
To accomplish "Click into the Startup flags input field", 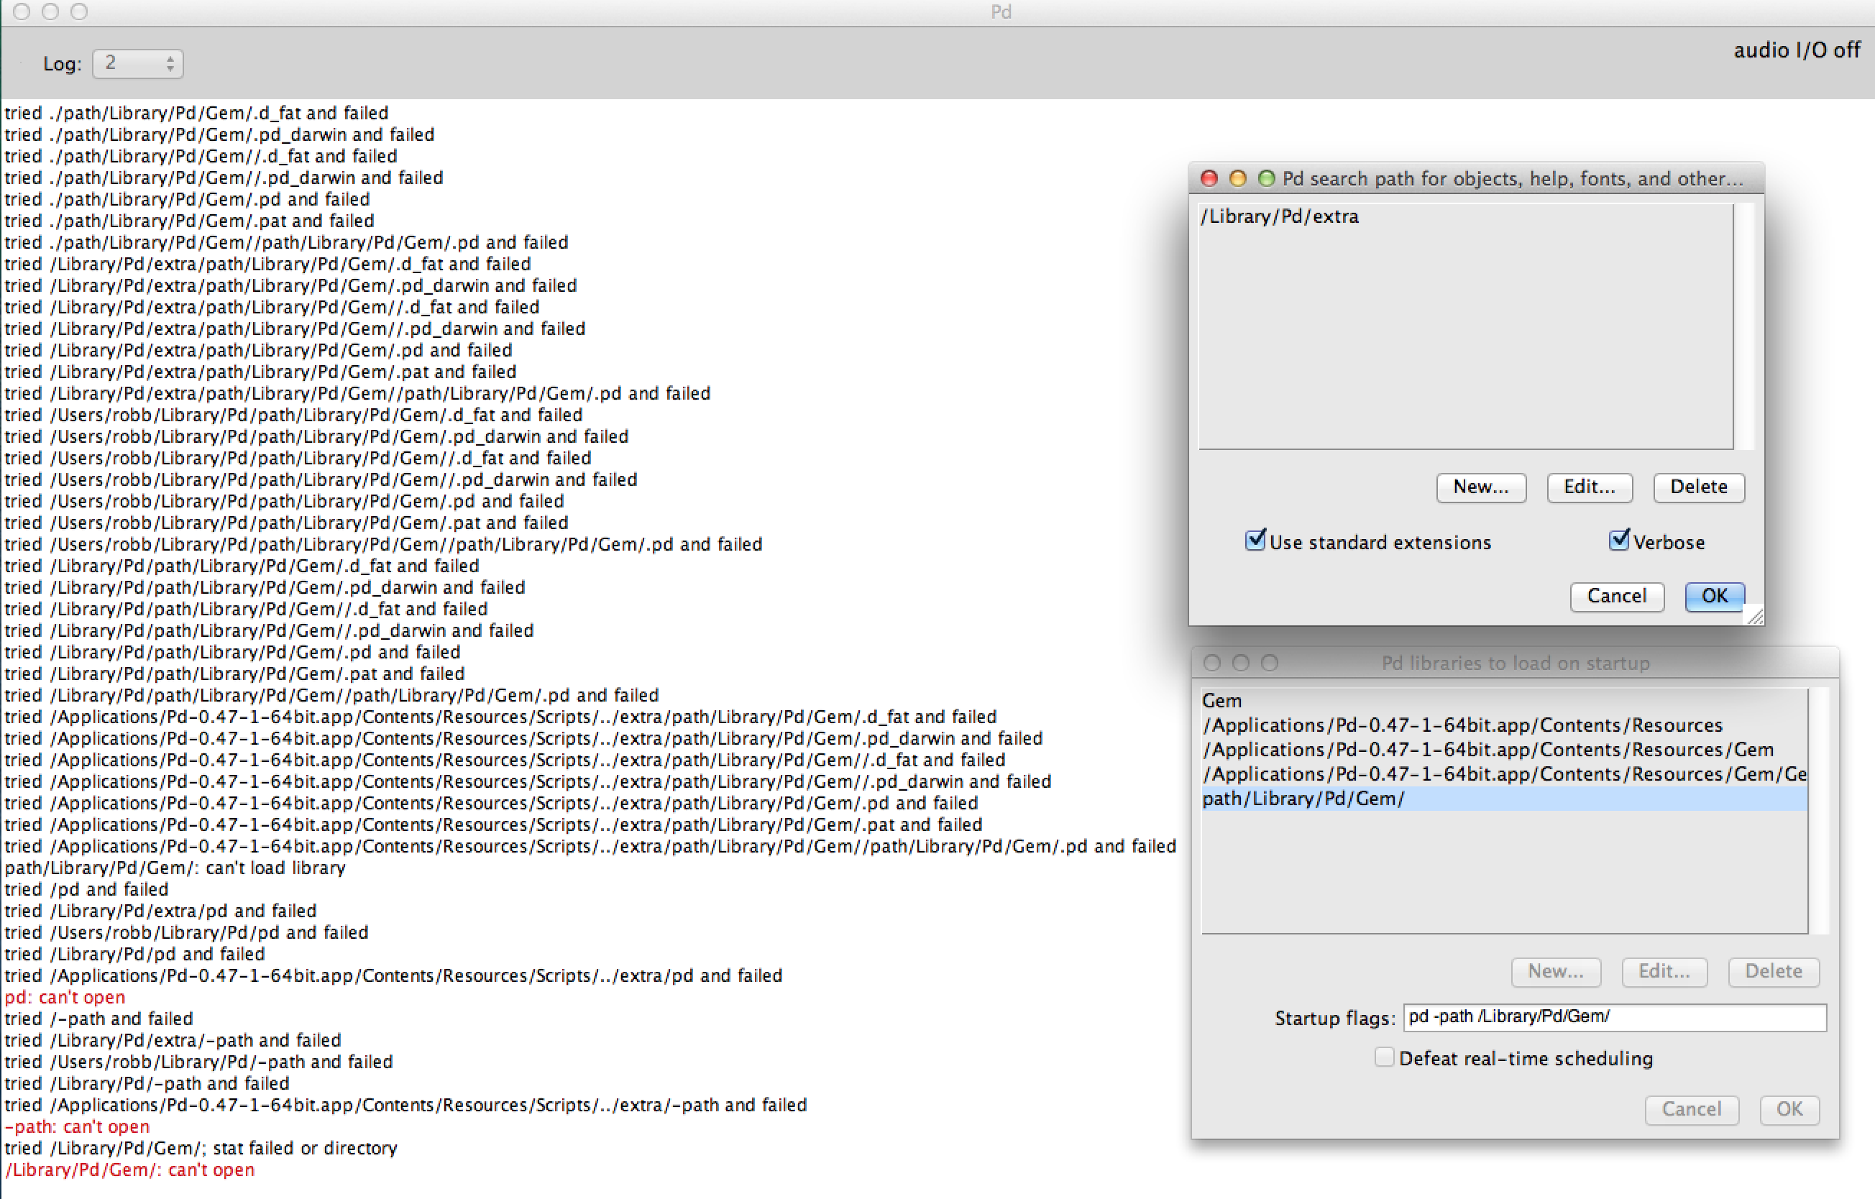I will (x=1615, y=1018).
